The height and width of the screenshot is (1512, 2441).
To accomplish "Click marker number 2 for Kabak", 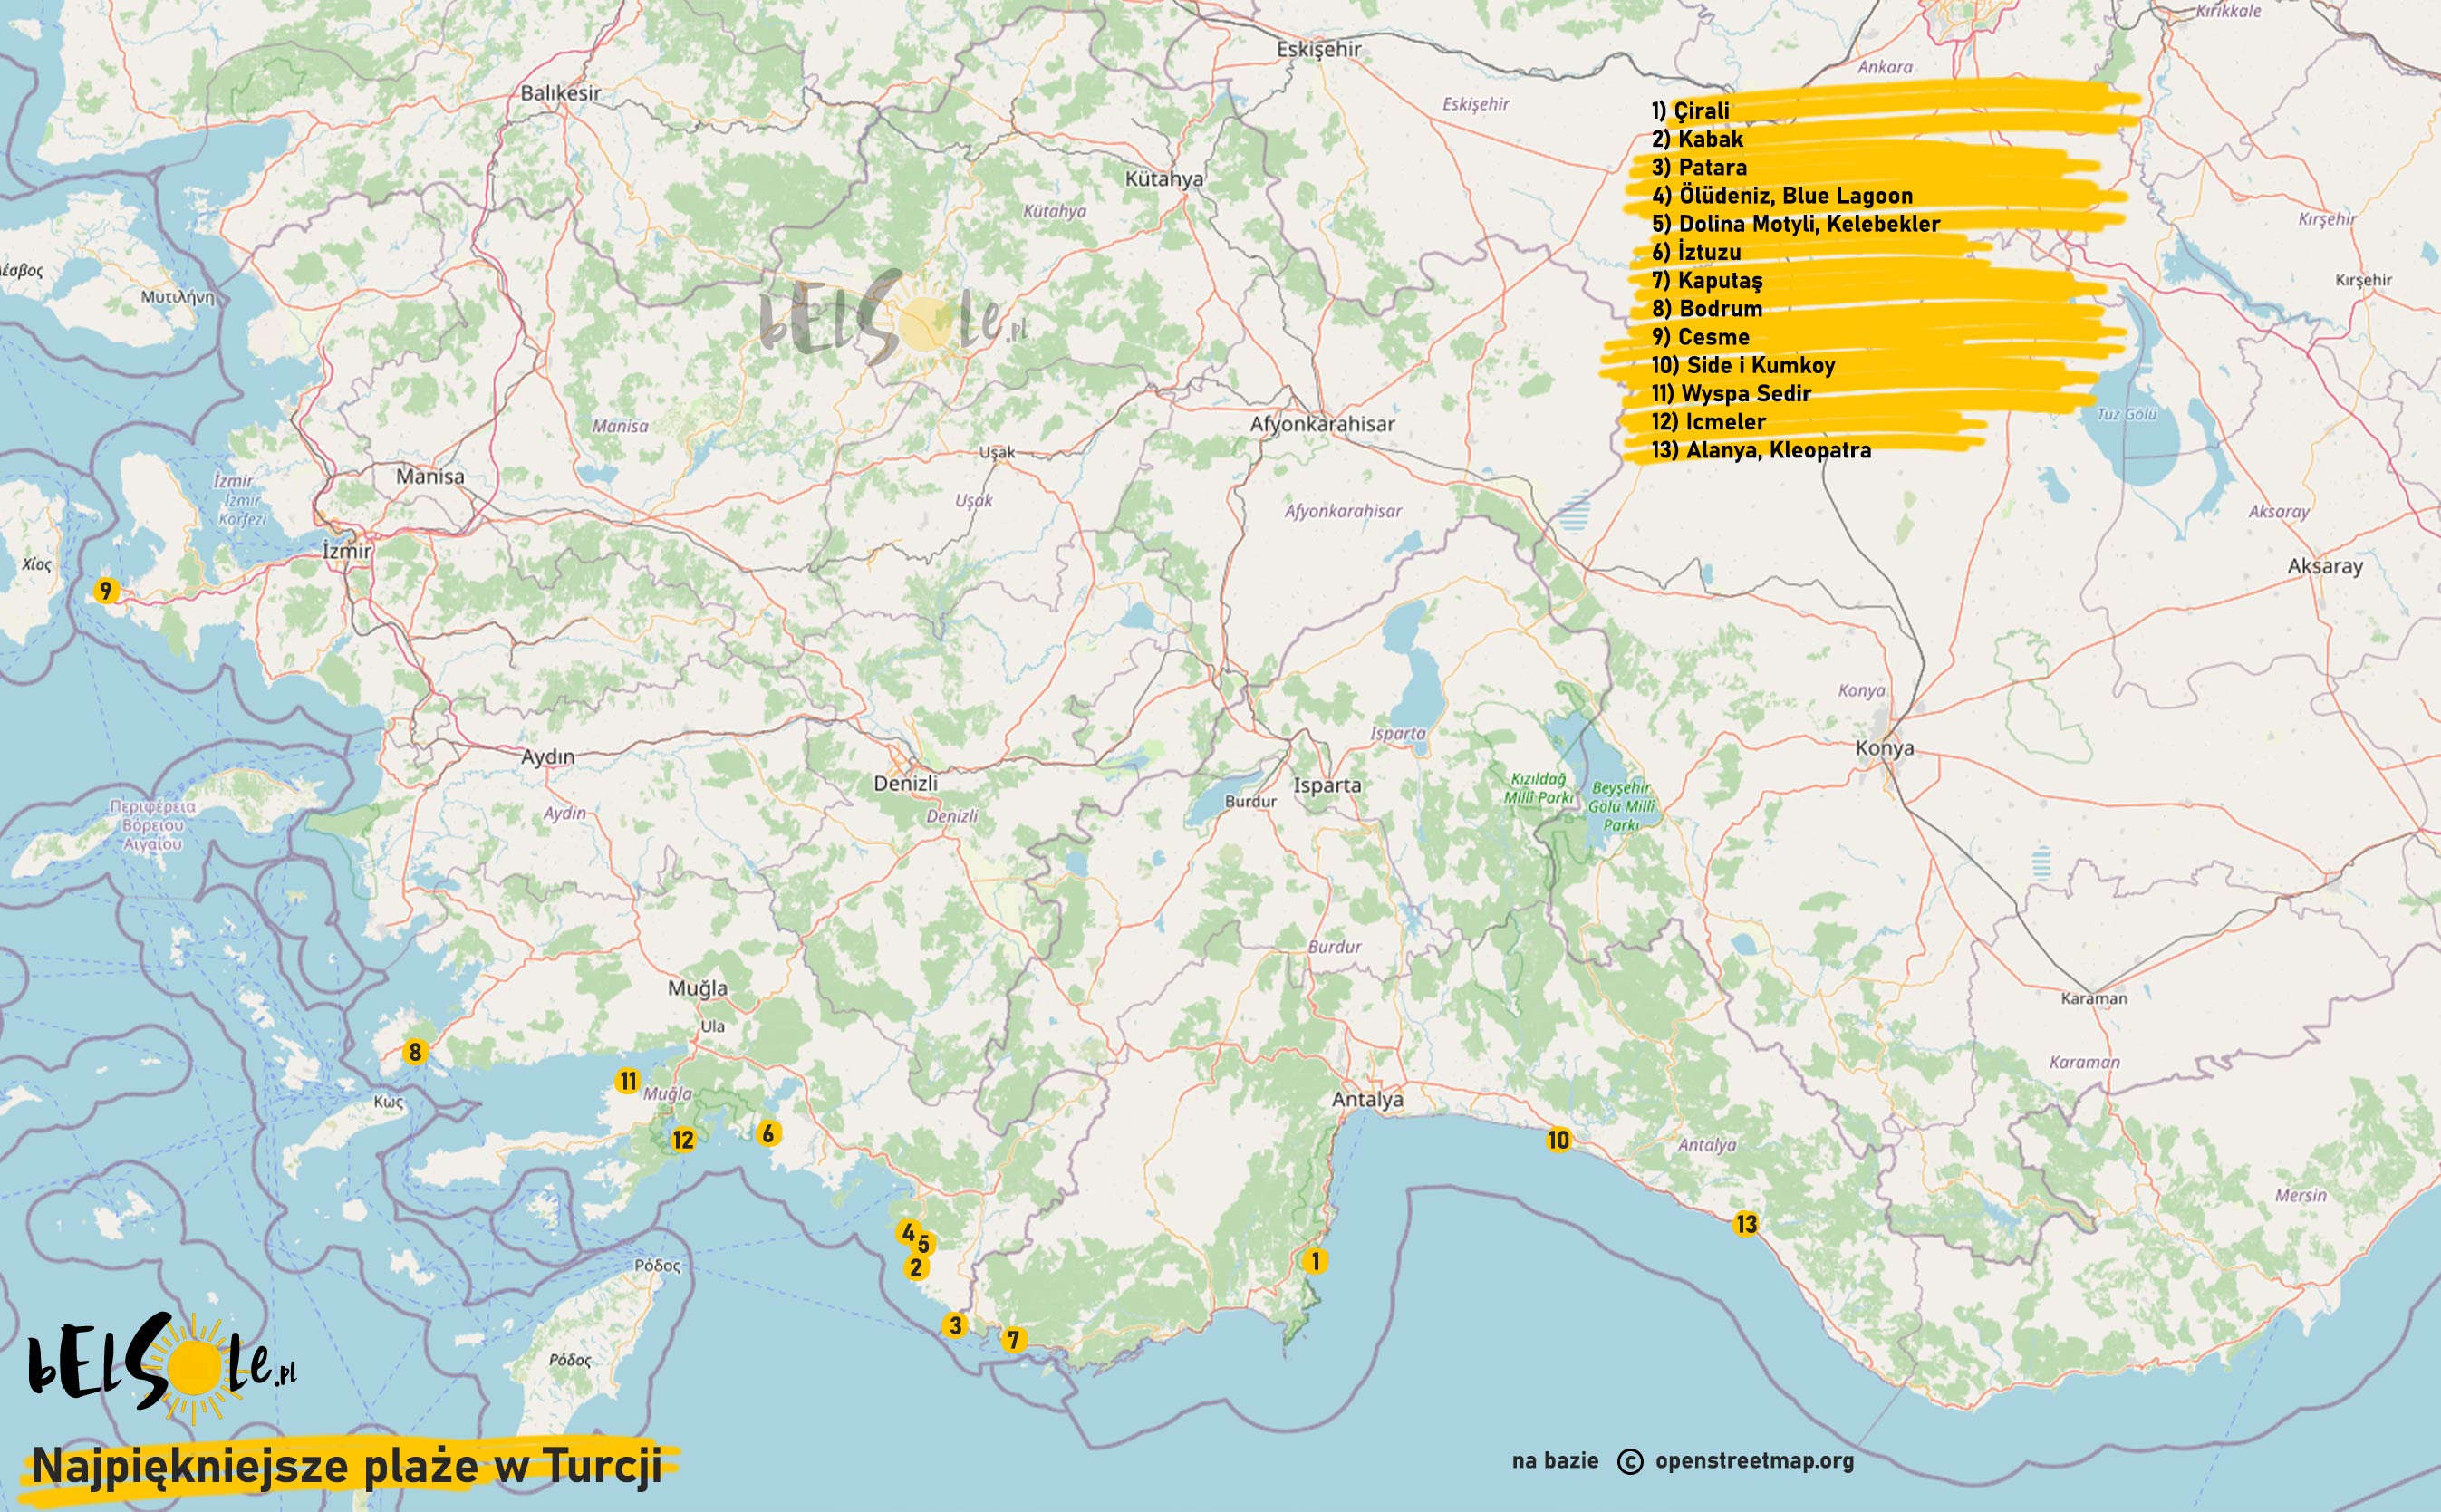I will 915,1268.
